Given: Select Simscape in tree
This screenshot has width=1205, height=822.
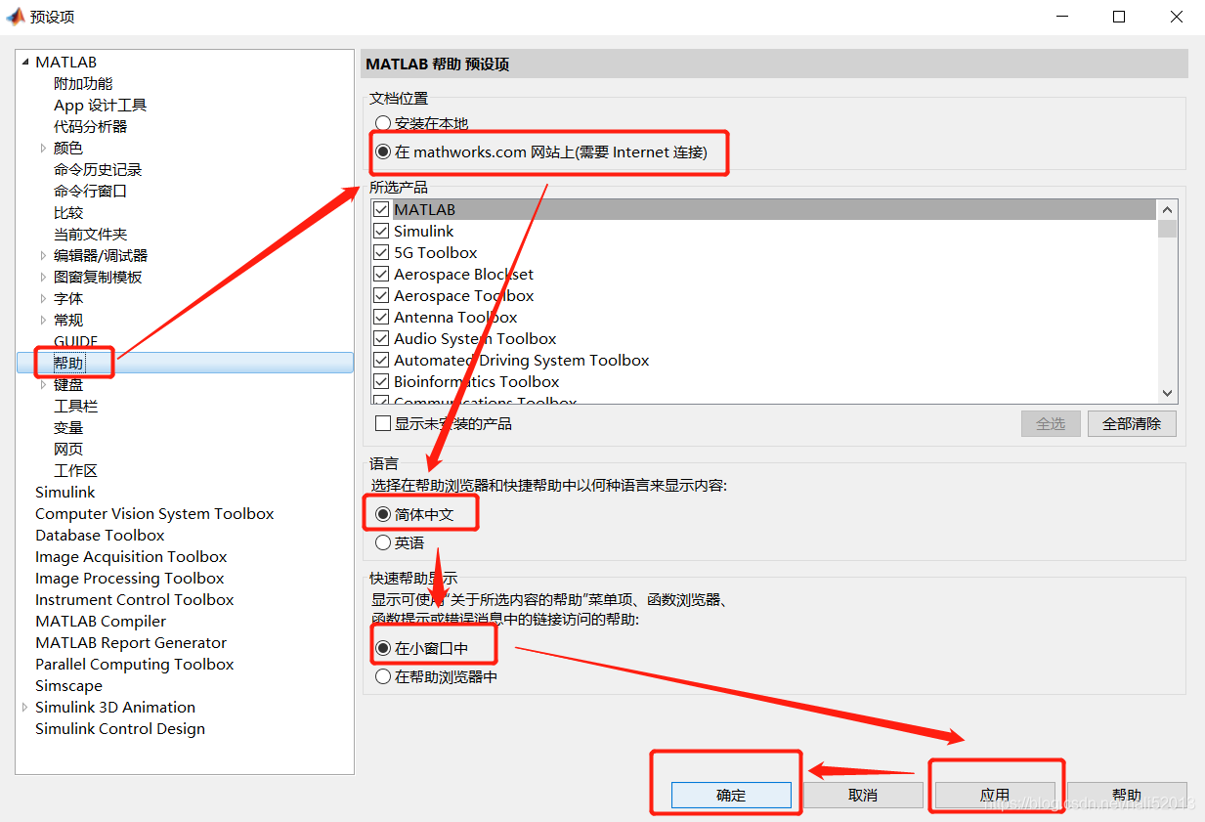Looking at the screenshot, I should (68, 686).
